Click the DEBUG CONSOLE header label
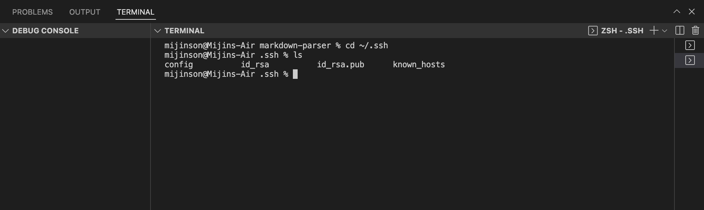This screenshot has width=704, height=210. [x=46, y=31]
